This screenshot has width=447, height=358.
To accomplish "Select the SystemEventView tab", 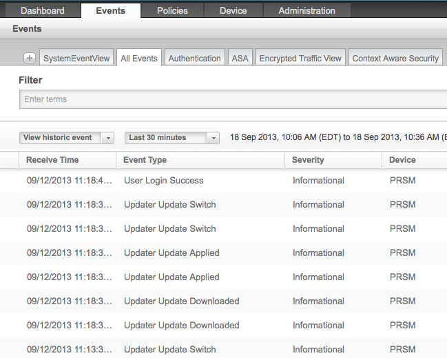I will tap(76, 59).
